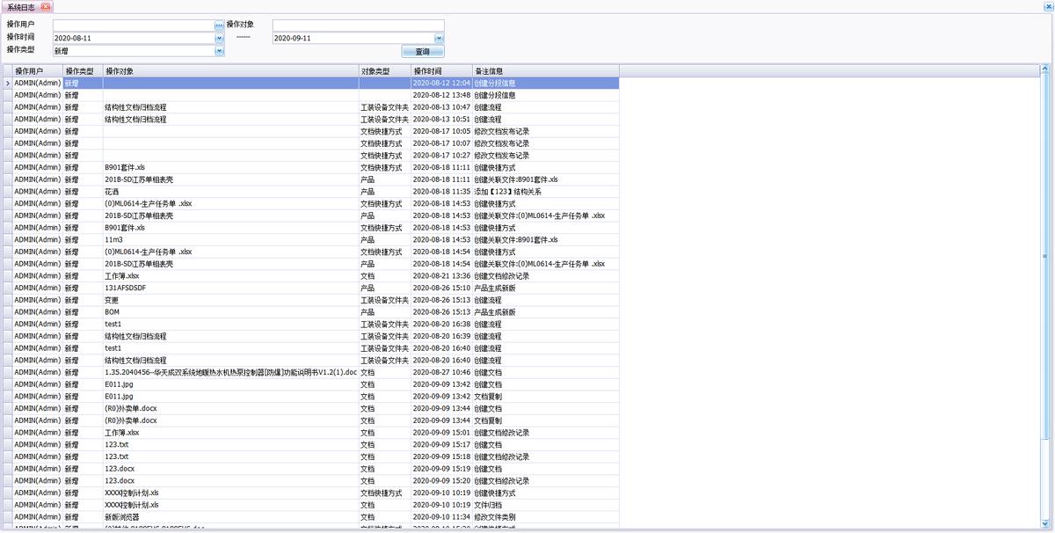Screen dimensions: 1055x533
Task: Sort by the 操作时间 column header
Action: [x=441, y=71]
